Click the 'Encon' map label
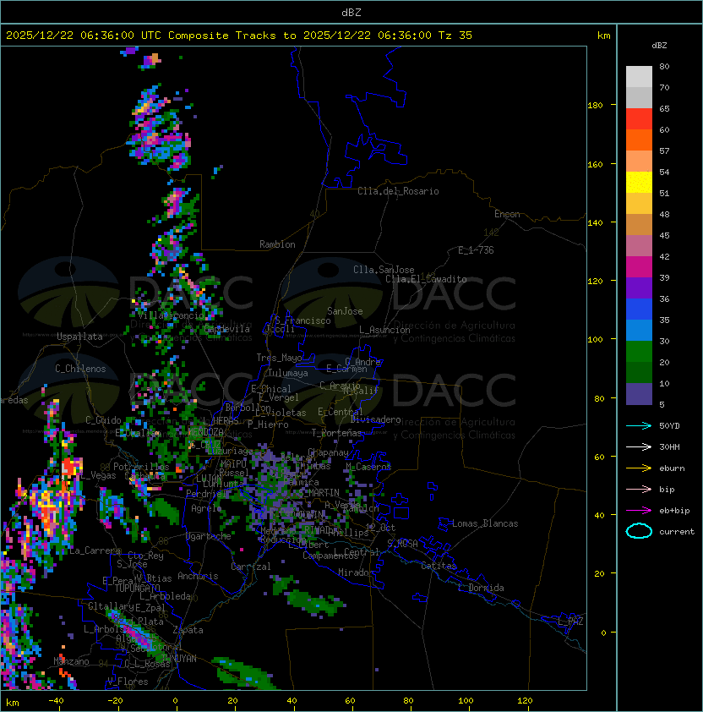This screenshot has width=703, height=712. click(x=507, y=214)
